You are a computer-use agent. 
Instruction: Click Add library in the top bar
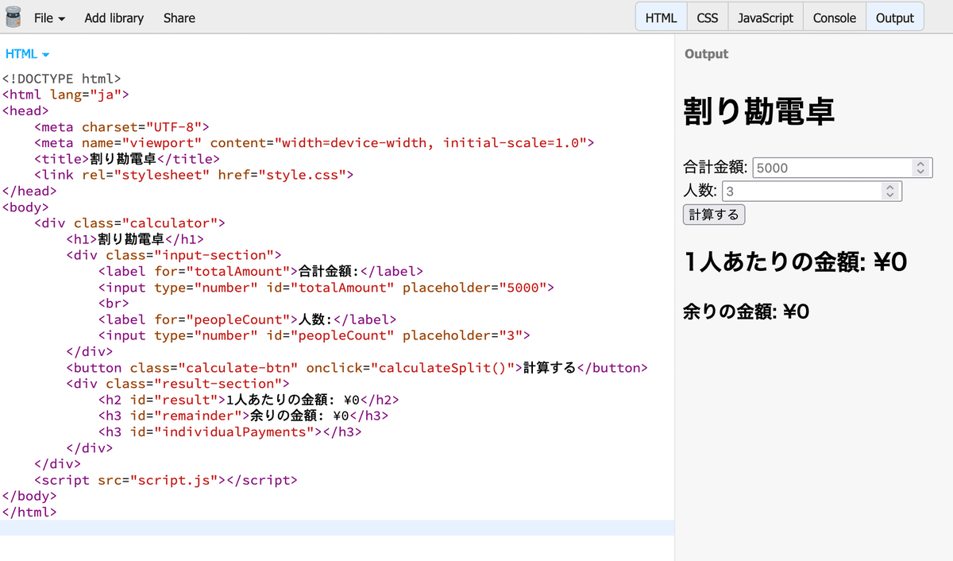coord(114,17)
